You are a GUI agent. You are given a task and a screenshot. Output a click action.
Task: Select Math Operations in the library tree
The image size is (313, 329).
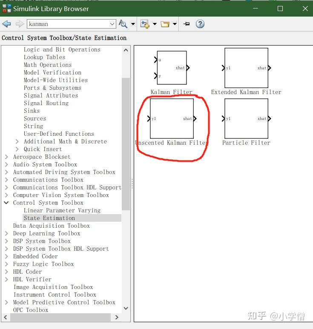[48, 65]
